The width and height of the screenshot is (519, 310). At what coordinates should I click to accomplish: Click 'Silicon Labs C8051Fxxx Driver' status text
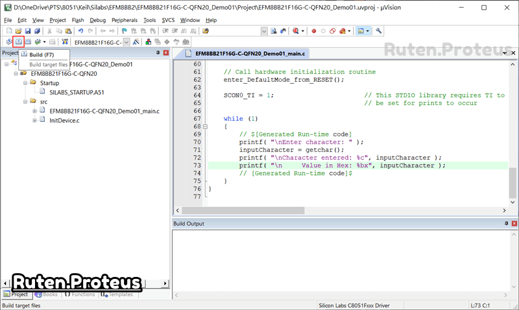354,305
